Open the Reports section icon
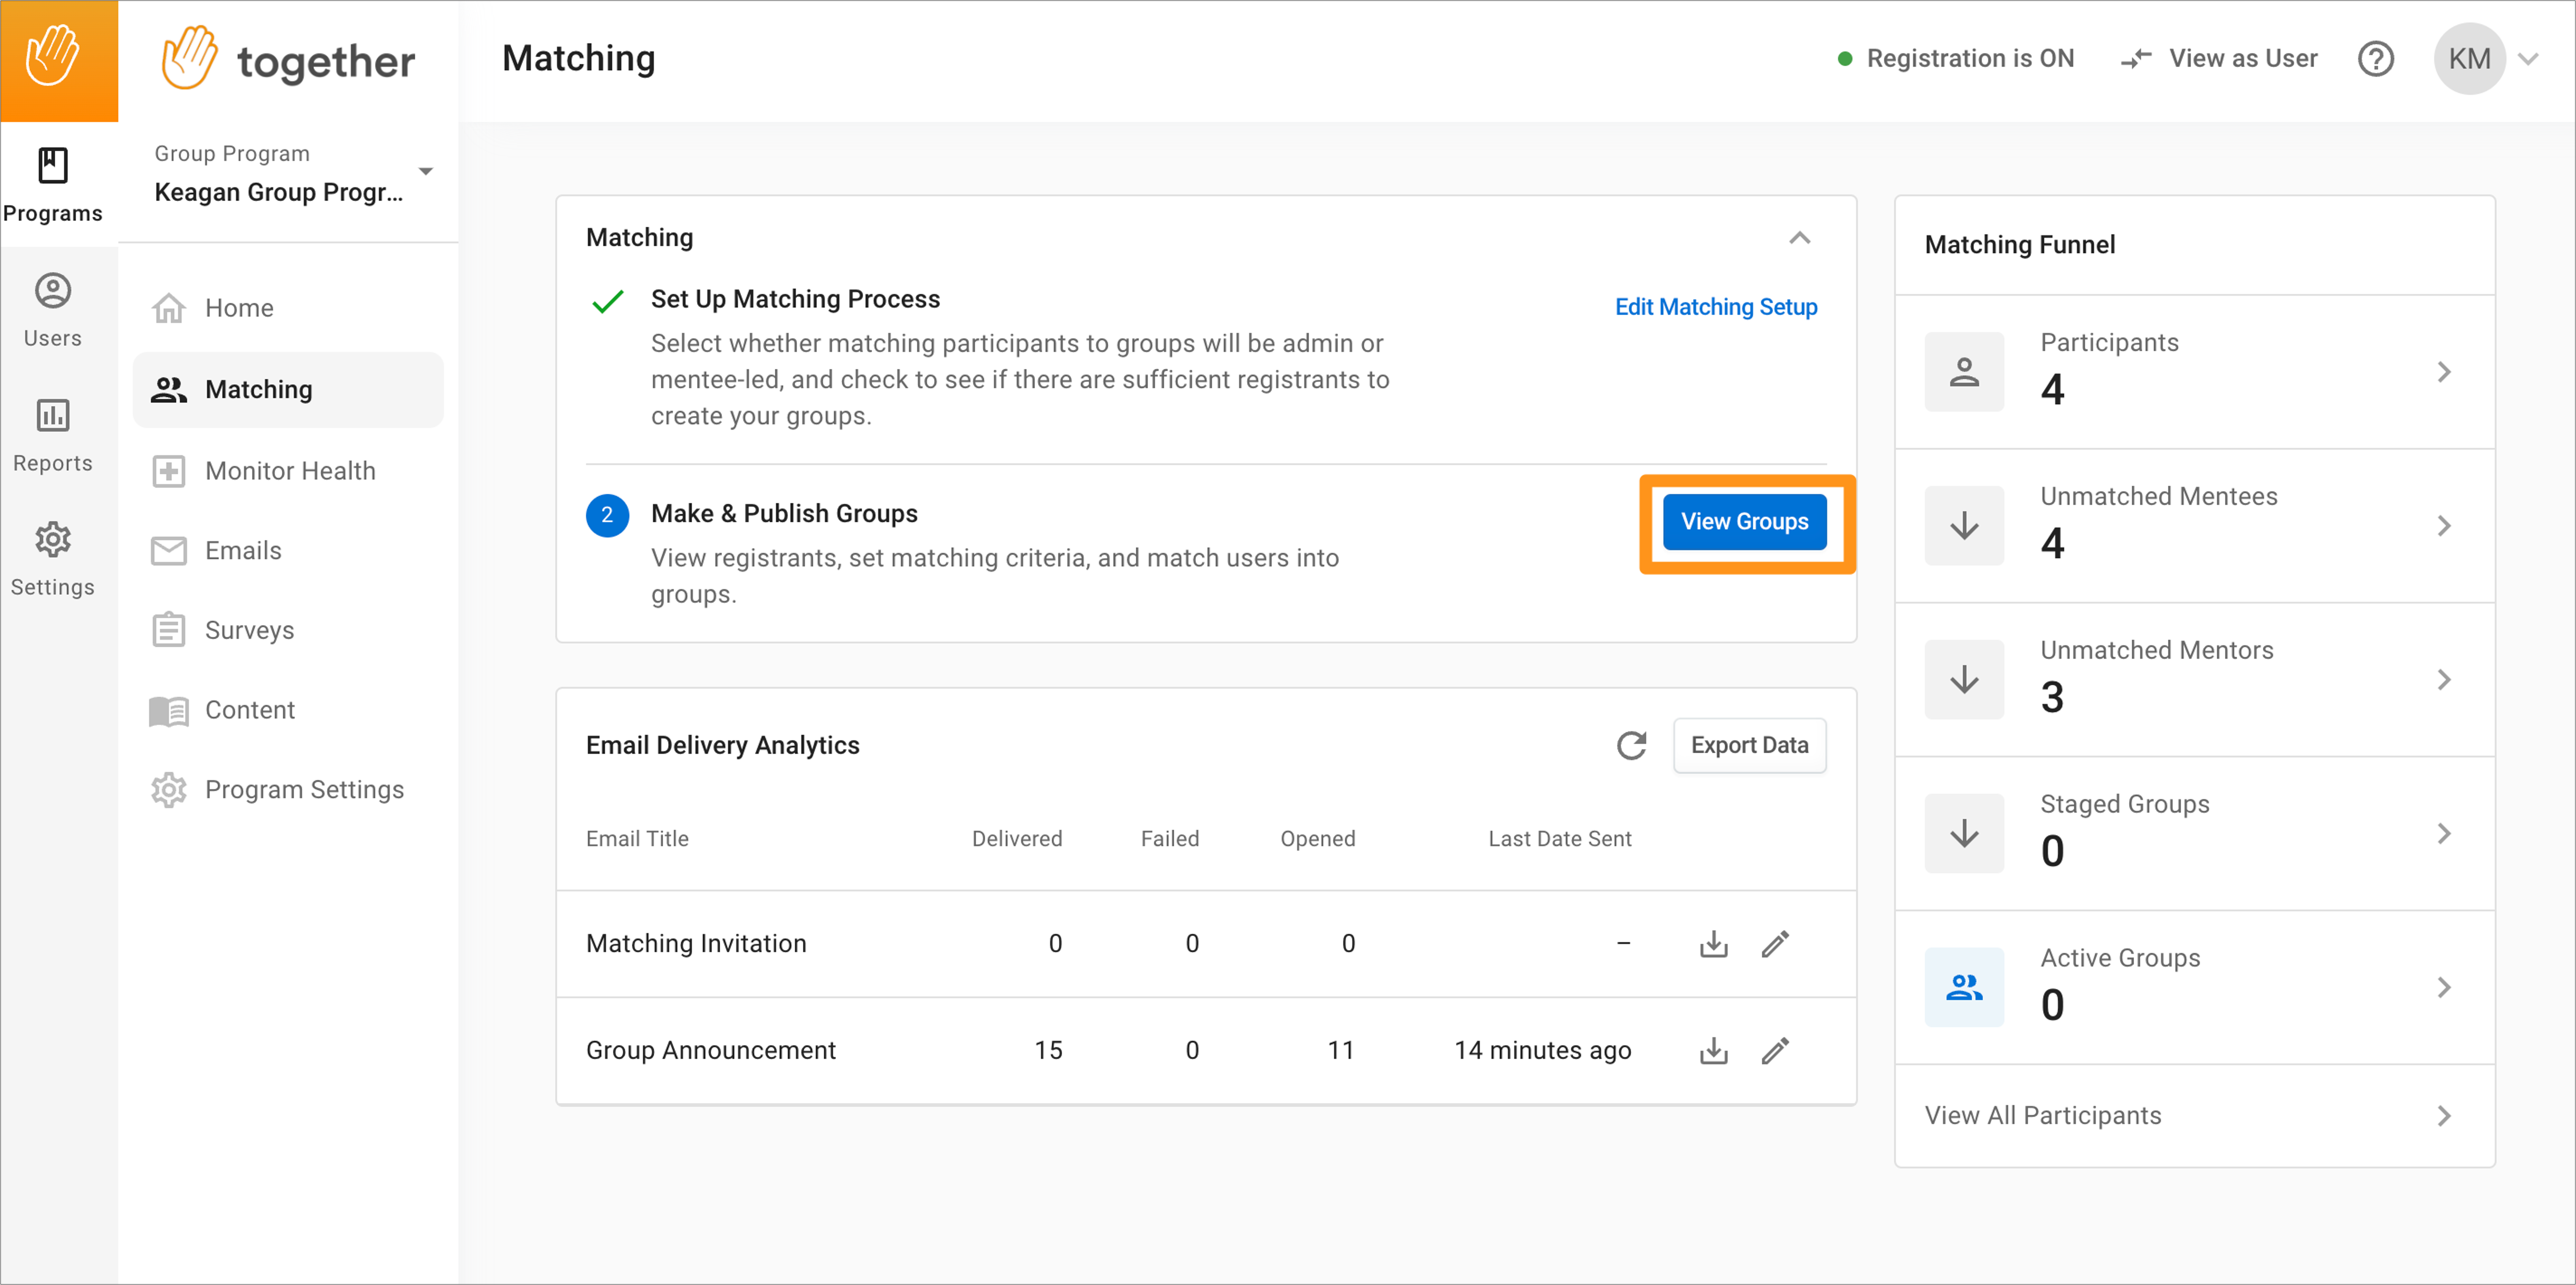The height and width of the screenshot is (1285, 2576). (53, 415)
